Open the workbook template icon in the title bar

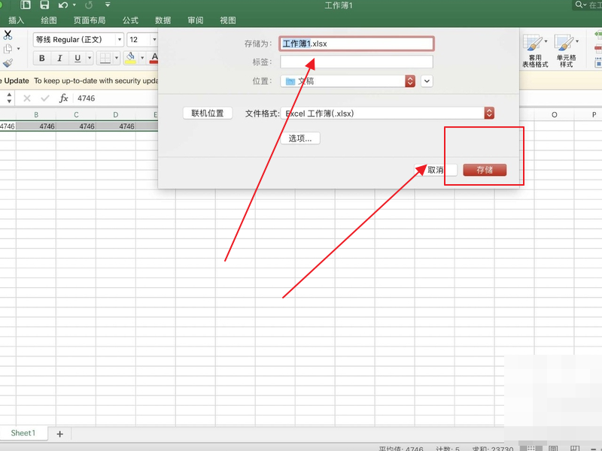click(26, 5)
